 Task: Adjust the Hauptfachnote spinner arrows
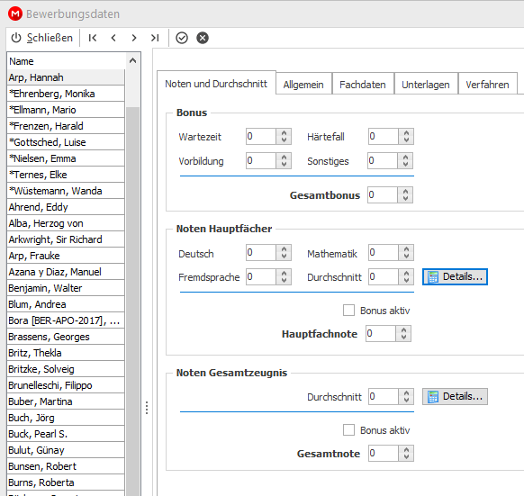403,334
